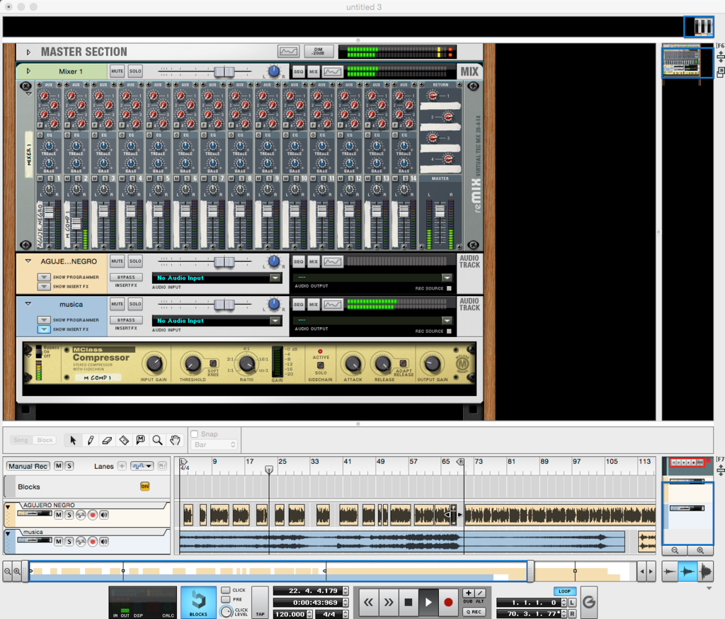
Task: Select the Razor tool
Action: click(124, 440)
